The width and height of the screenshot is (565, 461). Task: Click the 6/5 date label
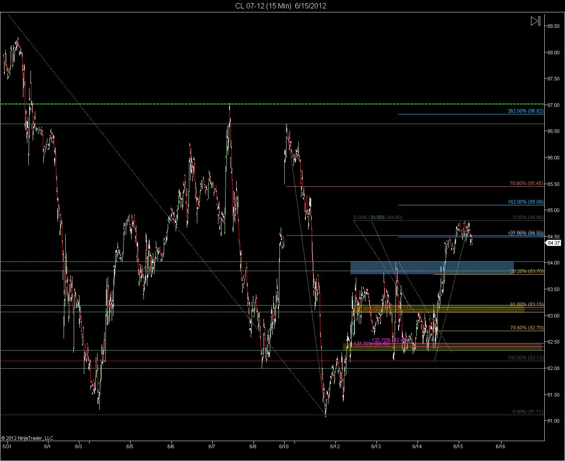[x=130, y=446]
